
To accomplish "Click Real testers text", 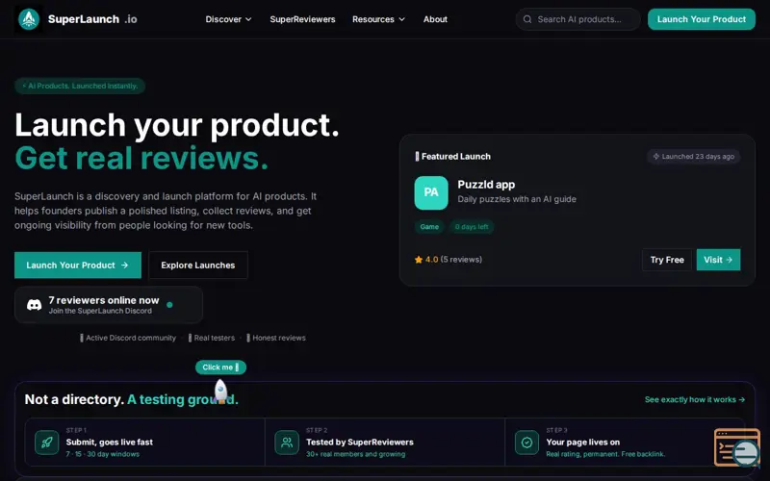I will pyautogui.click(x=214, y=338).
